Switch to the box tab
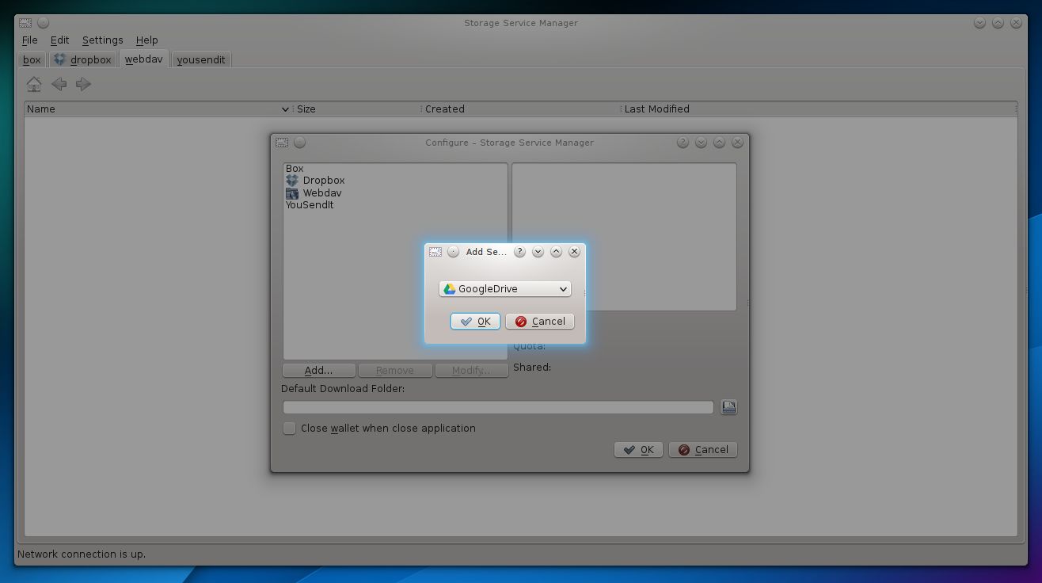Viewport: 1042px width, 583px height. pyautogui.click(x=32, y=60)
